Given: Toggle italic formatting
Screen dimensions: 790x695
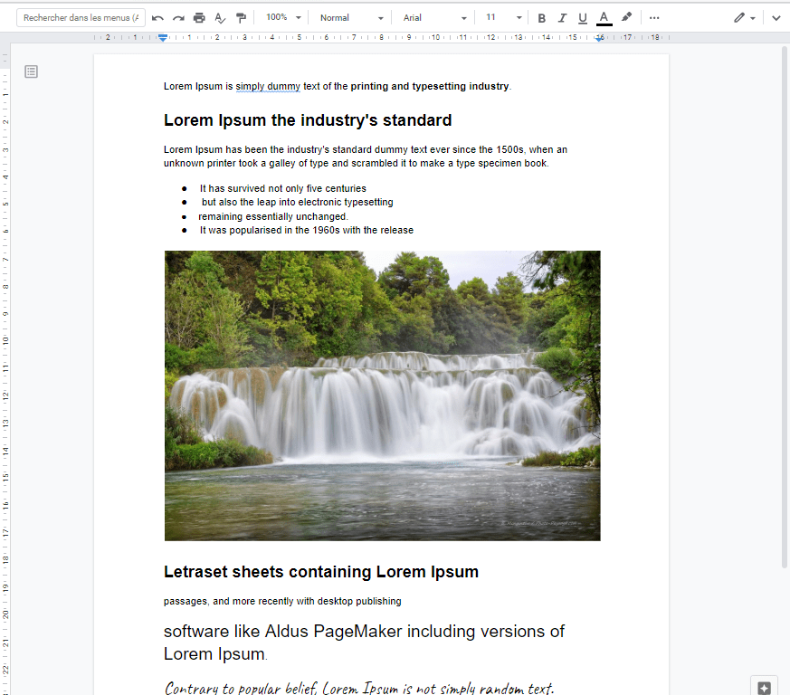Looking at the screenshot, I should 562,16.
